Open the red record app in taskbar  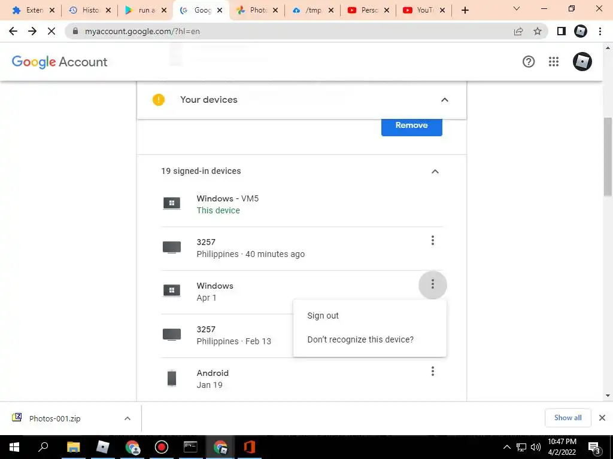pyautogui.click(x=161, y=447)
